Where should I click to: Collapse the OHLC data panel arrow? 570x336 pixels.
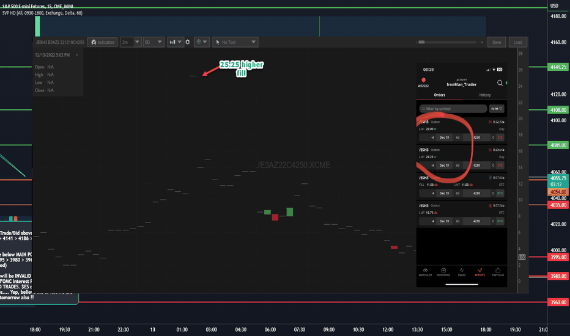(76, 55)
